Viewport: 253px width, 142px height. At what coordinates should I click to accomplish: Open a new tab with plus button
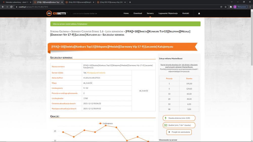point(130,2)
